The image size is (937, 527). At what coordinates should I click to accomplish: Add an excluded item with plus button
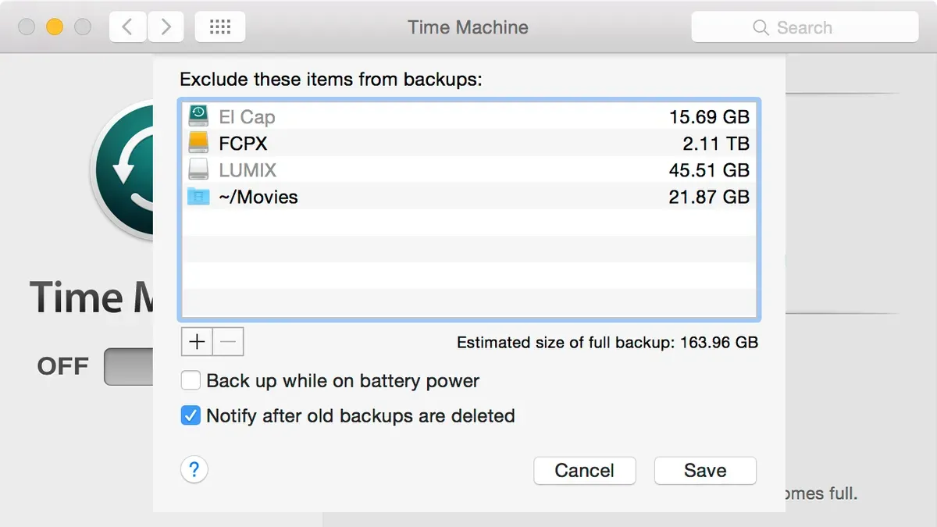(x=197, y=341)
